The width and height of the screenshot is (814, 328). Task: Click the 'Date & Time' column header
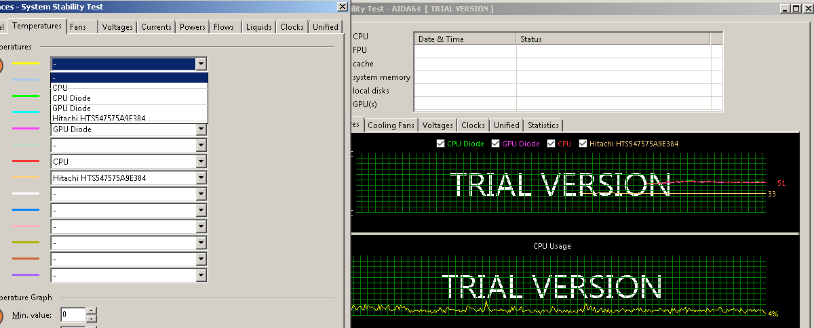(465, 39)
